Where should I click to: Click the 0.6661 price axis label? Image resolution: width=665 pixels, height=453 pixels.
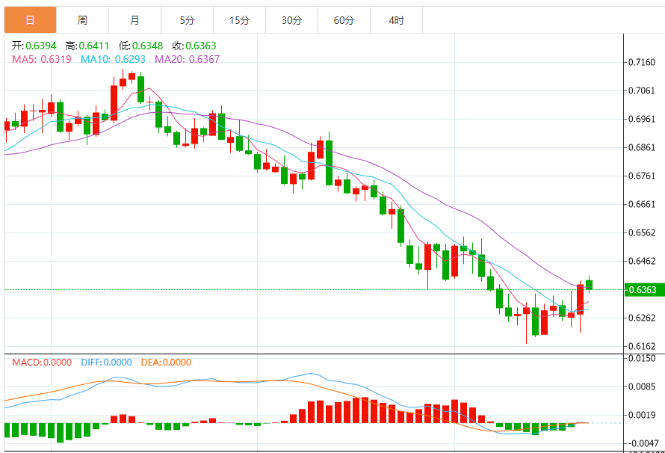[642, 204]
